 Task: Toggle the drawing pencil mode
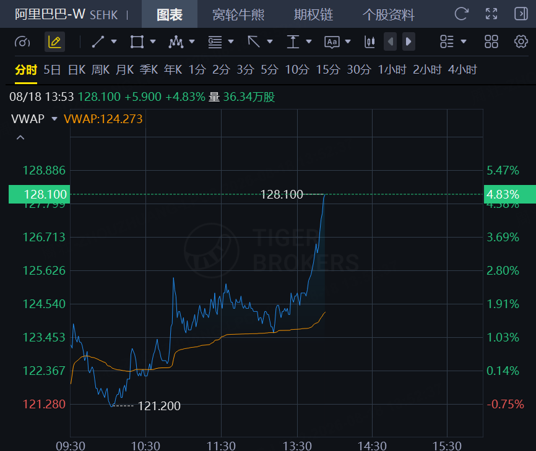(54, 41)
